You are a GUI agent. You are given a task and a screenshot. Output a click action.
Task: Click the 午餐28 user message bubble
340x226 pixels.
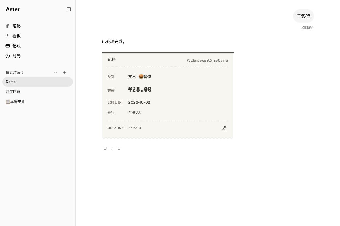click(x=303, y=16)
